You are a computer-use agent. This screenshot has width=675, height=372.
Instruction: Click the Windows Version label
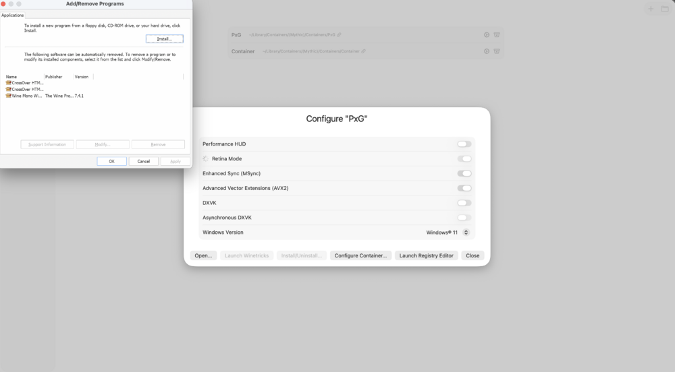(223, 232)
